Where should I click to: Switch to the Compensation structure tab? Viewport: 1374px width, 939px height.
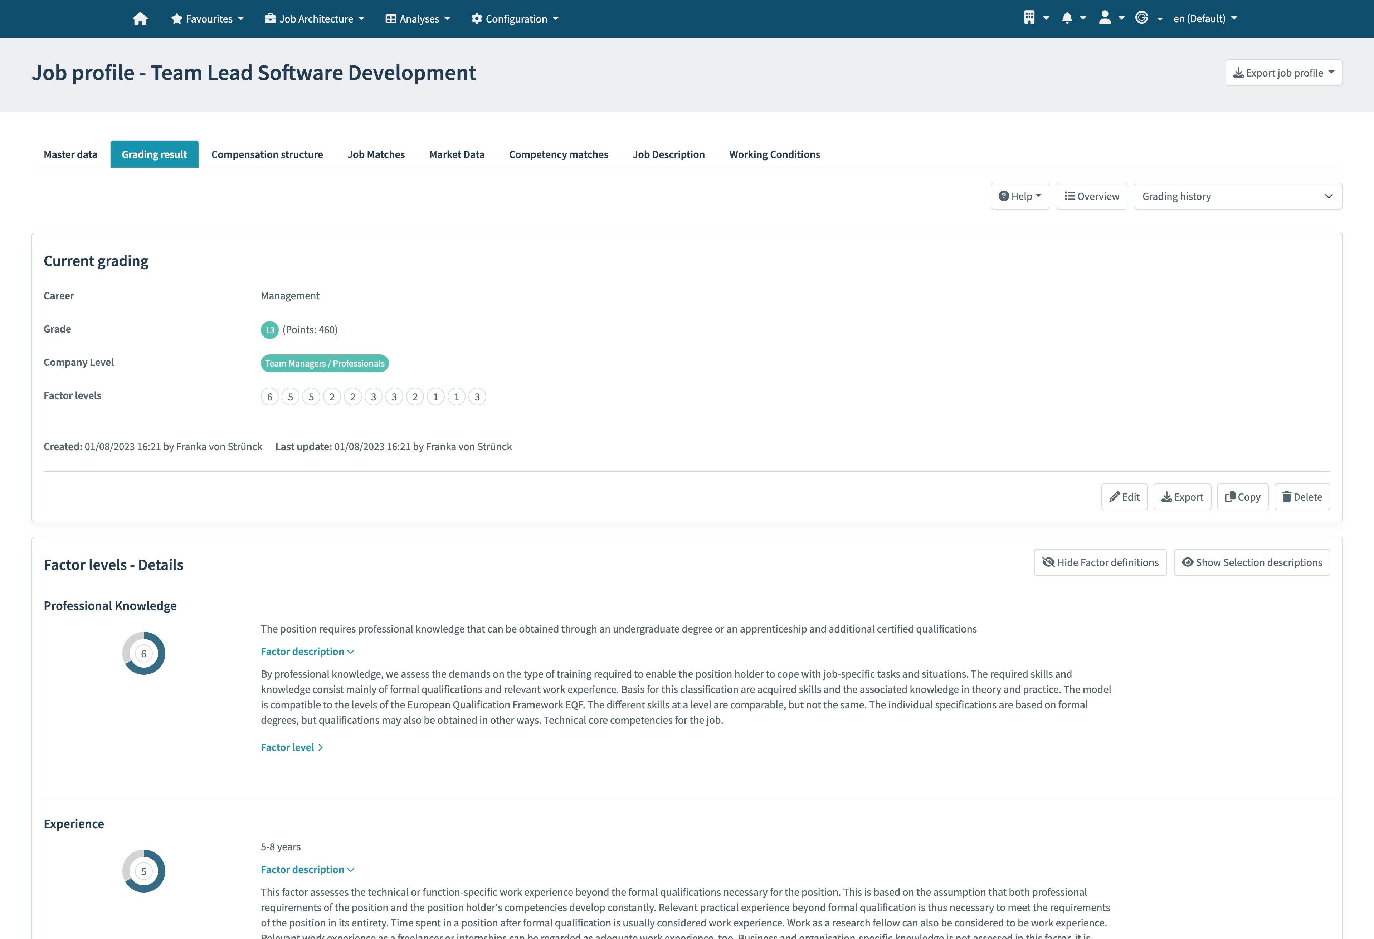(x=267, y=154)
